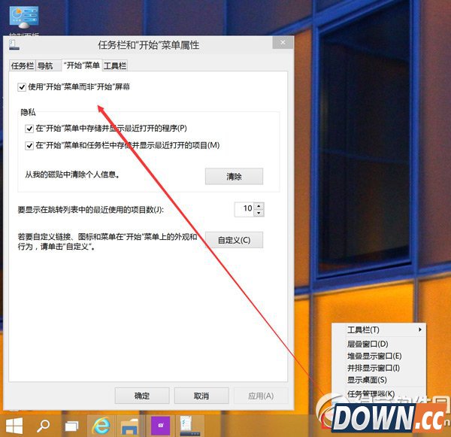Close the taskbar properties dialog

point(283,43)
